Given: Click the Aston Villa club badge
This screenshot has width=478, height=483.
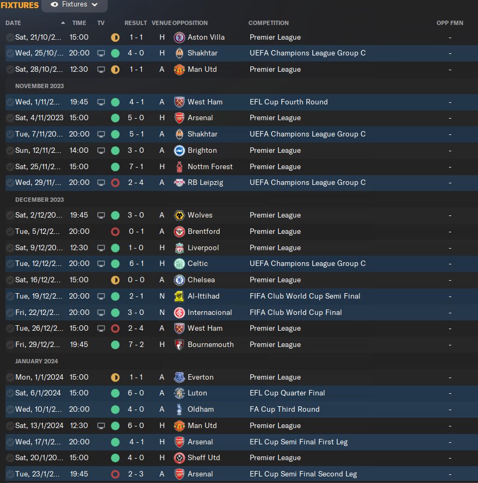Looking at the screenshot, I should (179, 38).
